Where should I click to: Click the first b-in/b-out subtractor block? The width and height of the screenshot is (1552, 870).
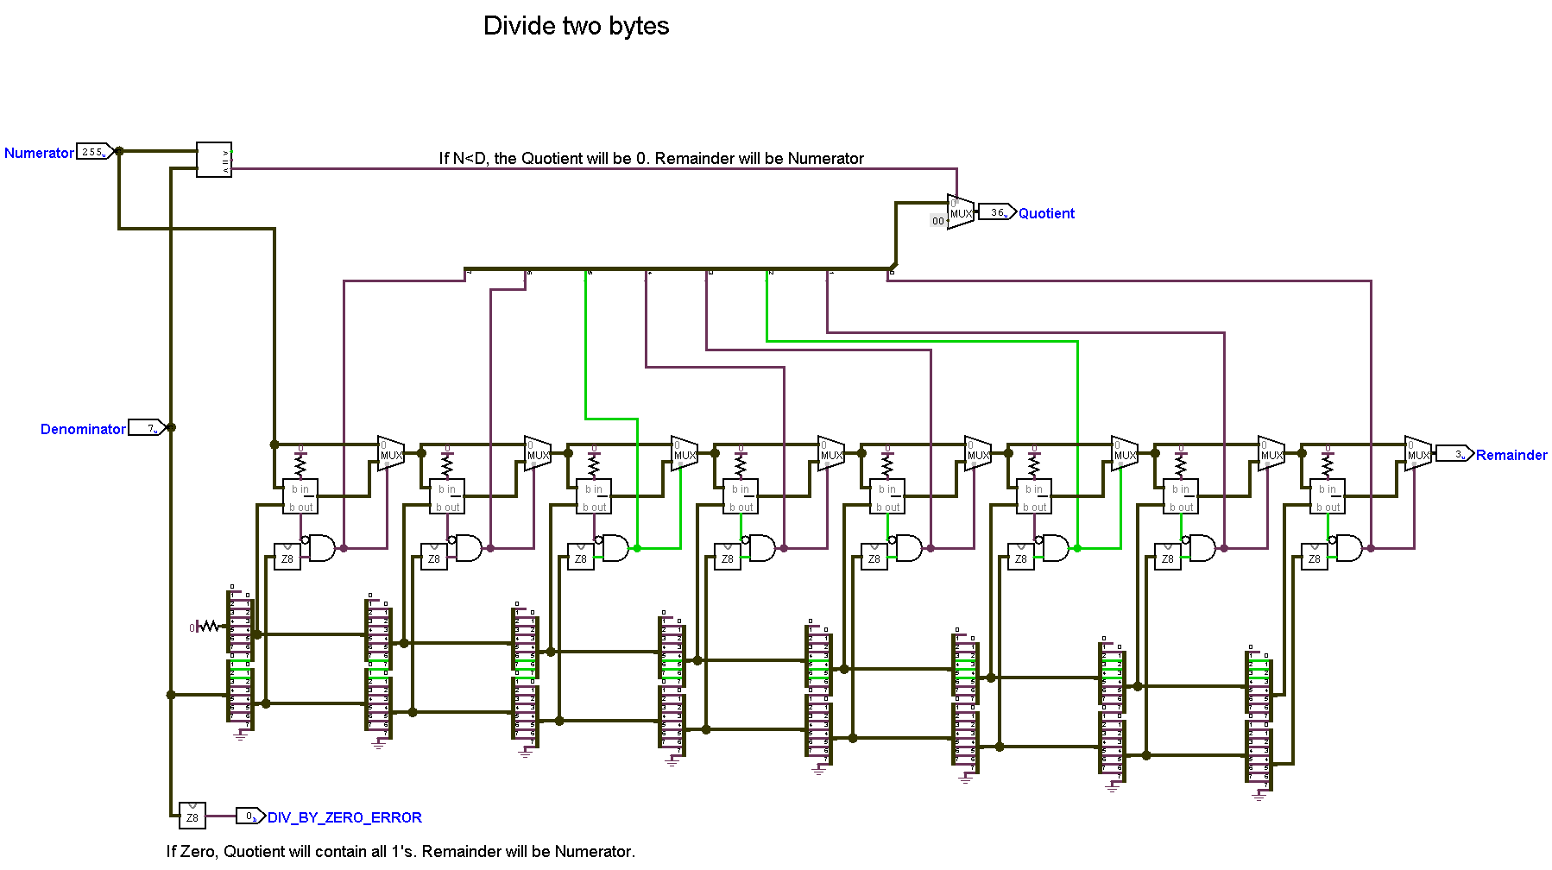(300, 496)
